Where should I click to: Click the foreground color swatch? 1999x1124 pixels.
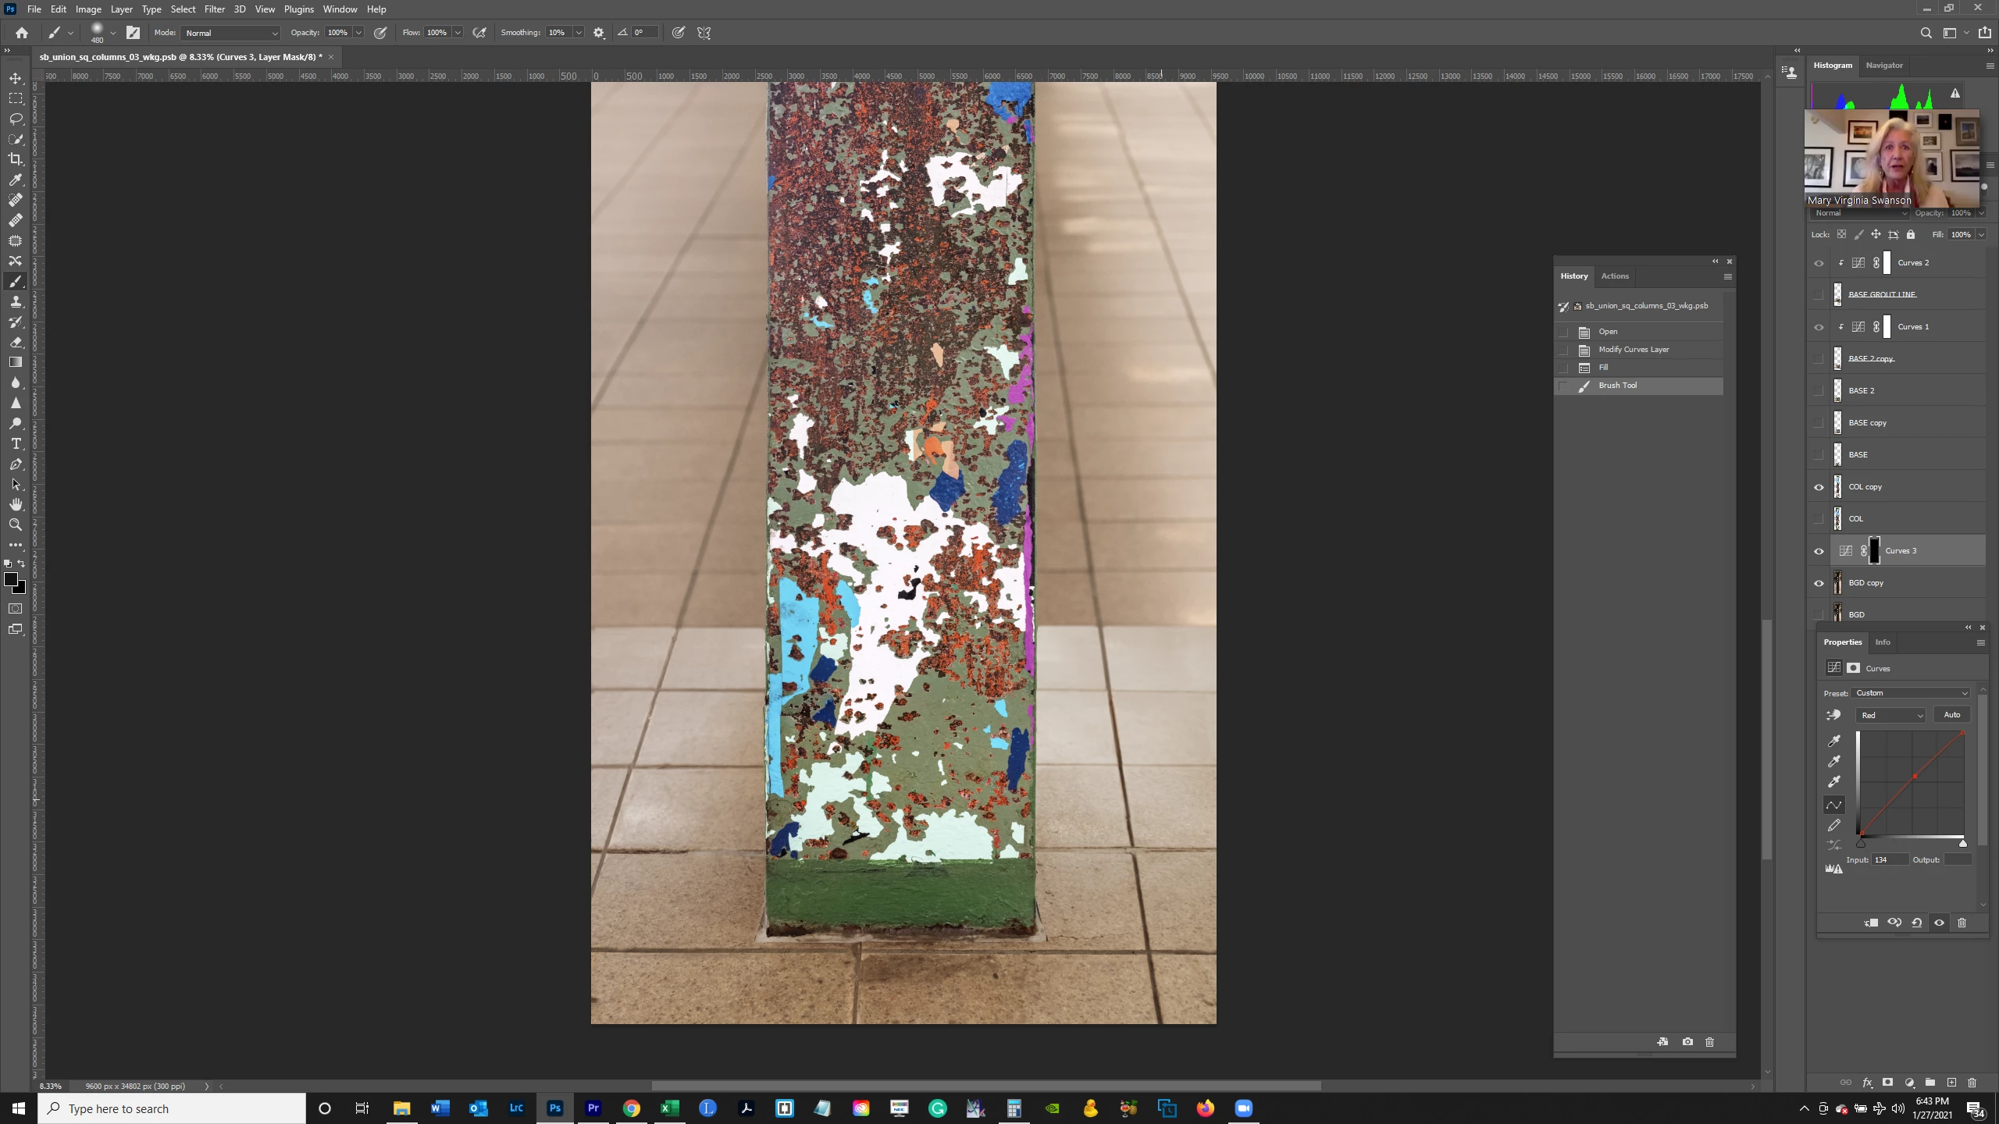coord(10,579)
